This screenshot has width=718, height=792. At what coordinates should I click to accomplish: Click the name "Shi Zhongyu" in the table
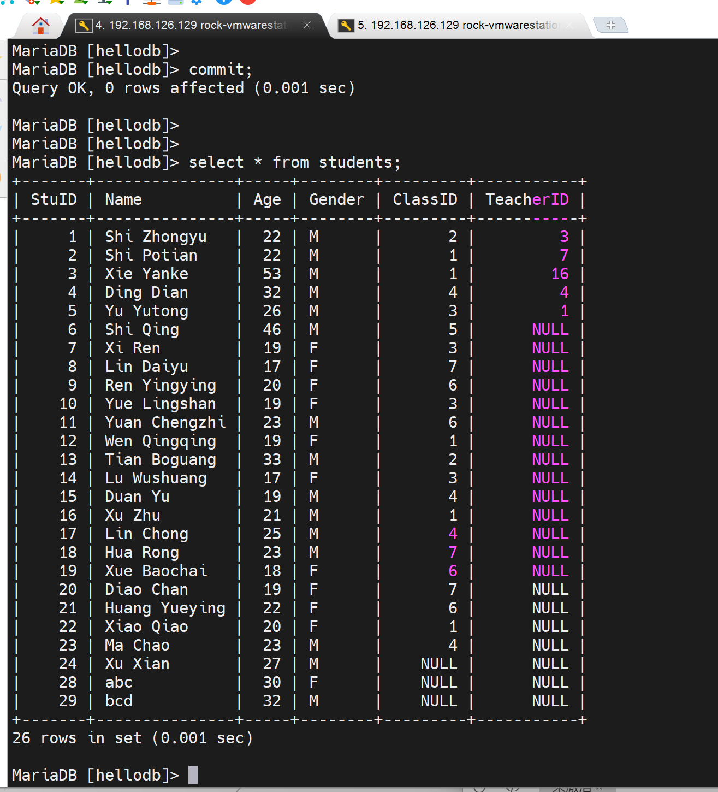(x=156, y=237)
